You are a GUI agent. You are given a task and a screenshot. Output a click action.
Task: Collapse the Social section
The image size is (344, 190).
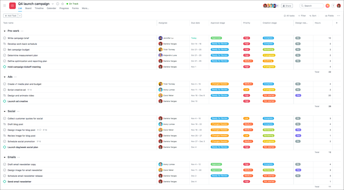point(5,111)
